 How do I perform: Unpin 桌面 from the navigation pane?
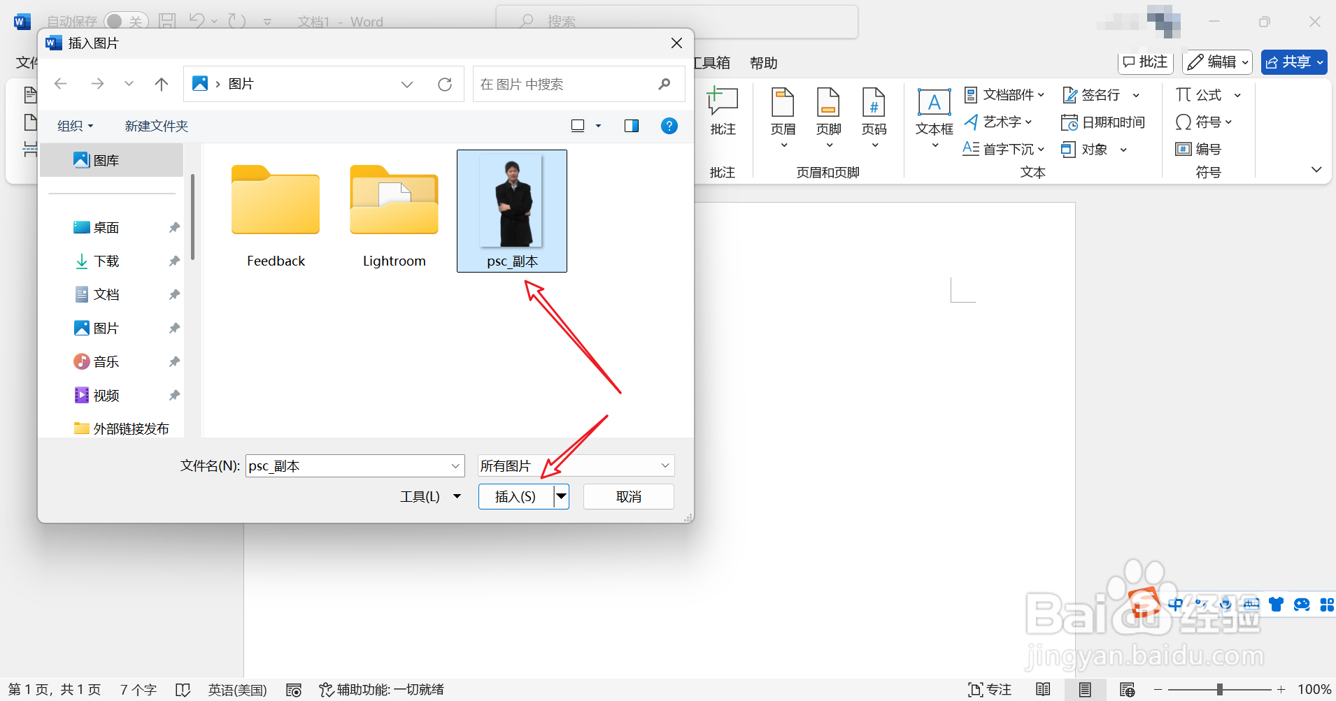click(x=173, y=227)
